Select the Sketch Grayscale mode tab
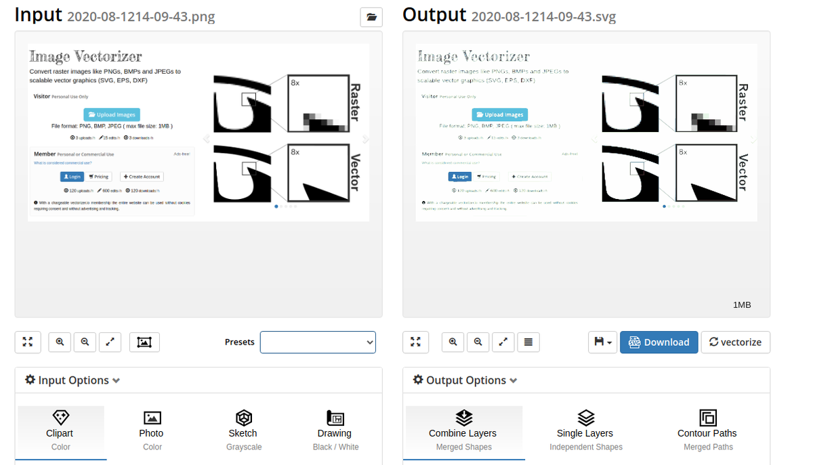The image size is (813, 465). (x=243, y=433)
